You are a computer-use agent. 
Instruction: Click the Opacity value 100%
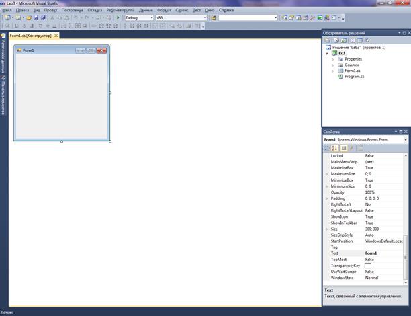(x=369, y=192)
